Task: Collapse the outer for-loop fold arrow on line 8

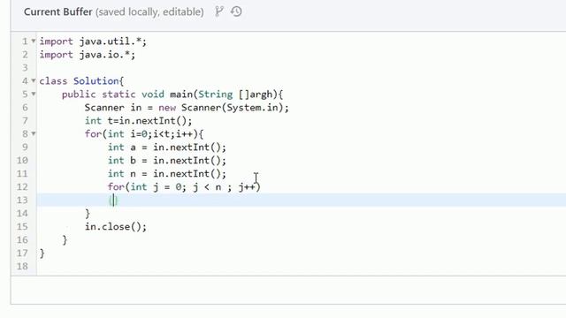Action: [x=34, y=133]
